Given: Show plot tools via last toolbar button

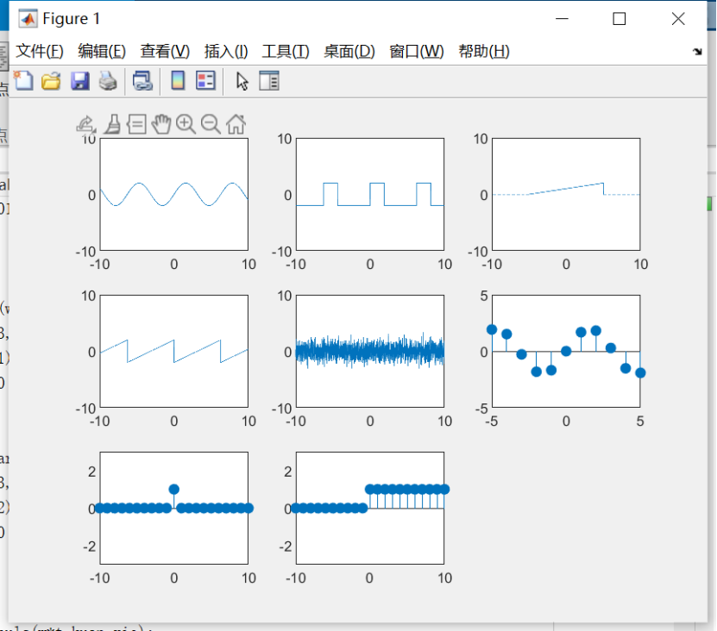Looking at the screenshot, I should [x=268, y=80].
